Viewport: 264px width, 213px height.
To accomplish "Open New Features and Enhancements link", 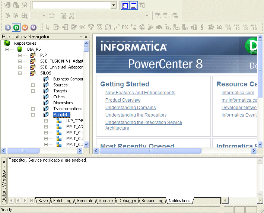I will (x=140, y=93).
